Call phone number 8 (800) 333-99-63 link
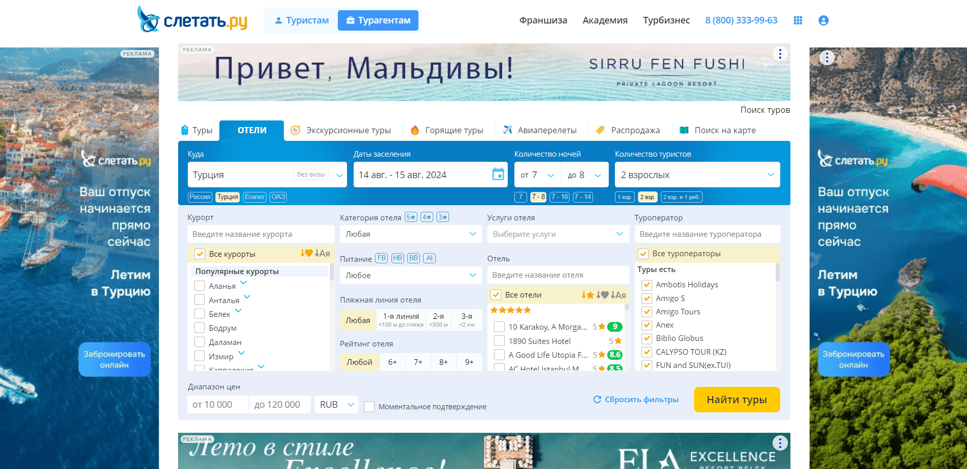 tap(741, 20)
